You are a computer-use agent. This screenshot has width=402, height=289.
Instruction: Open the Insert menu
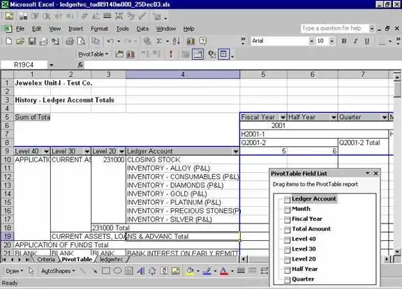75,29
